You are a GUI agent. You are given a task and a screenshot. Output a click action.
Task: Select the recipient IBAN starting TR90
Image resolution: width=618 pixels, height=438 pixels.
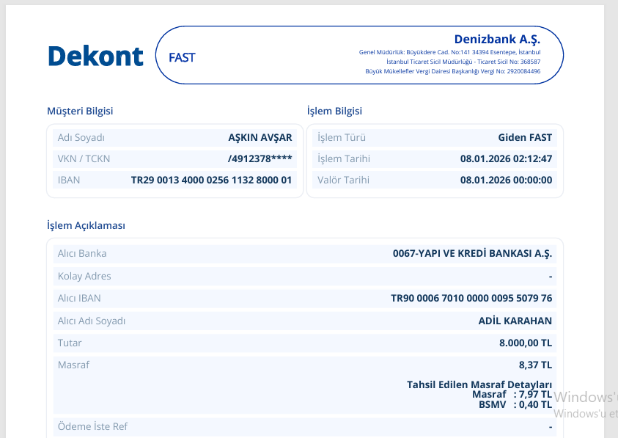471,299
